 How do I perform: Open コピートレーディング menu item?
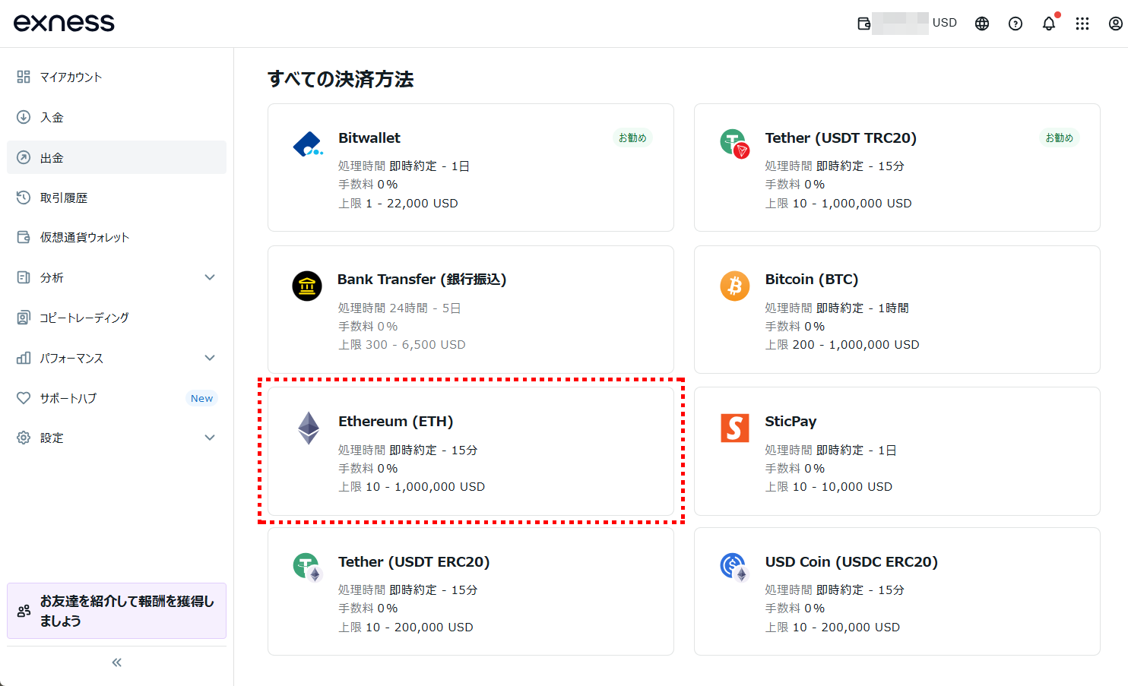click(x=116, y=318)
